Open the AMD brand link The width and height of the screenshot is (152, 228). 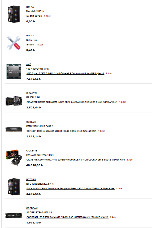point(29,64)
